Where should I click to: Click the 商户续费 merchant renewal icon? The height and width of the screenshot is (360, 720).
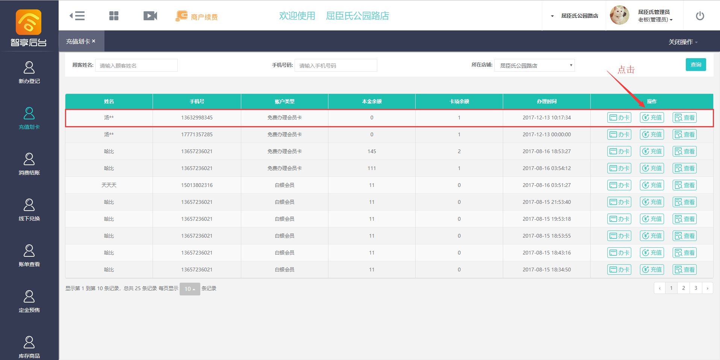point(197,16)
